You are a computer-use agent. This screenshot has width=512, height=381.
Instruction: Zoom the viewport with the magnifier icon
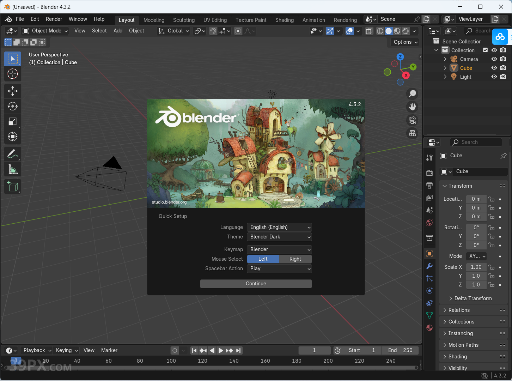[412, 93]
